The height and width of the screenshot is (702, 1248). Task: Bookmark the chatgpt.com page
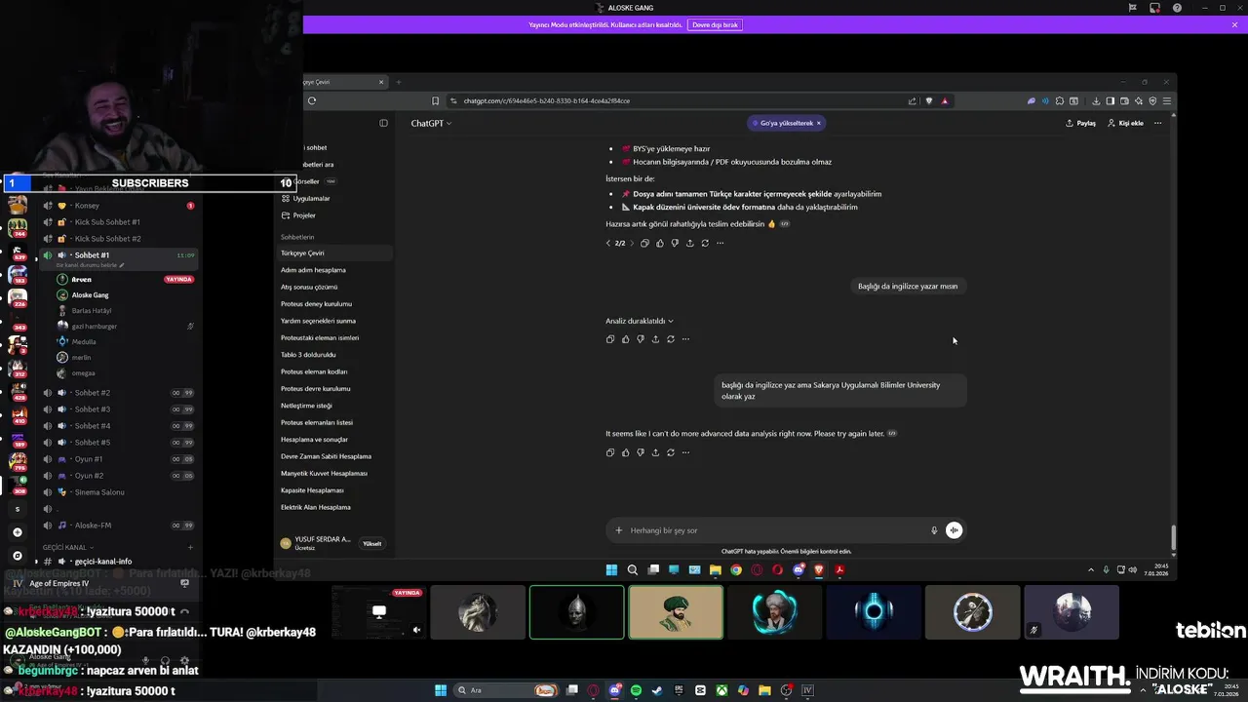click(435, 100)
